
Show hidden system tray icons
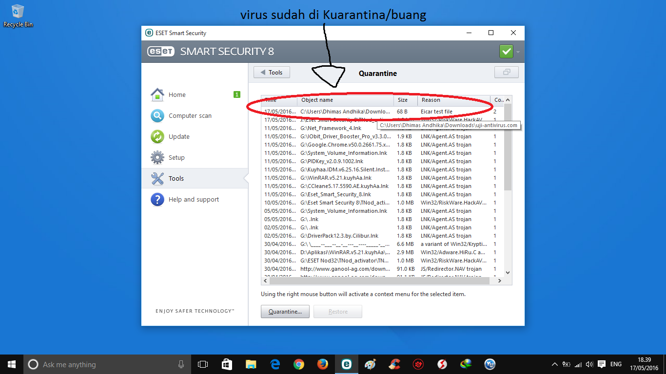554,364
